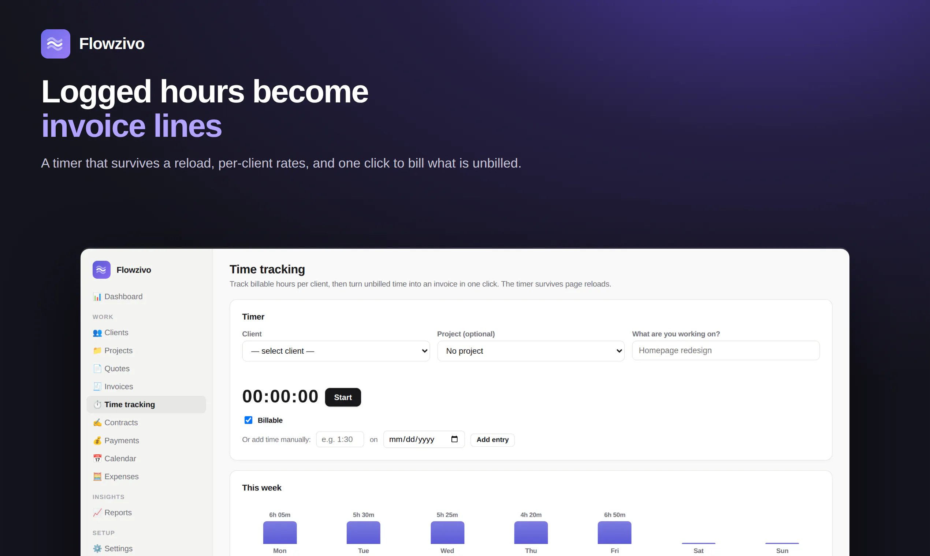The width and height of the screenshot is (930, 556).
Task: Click the Friday bar in the weekly chart
Action: [x=615, y=532]
